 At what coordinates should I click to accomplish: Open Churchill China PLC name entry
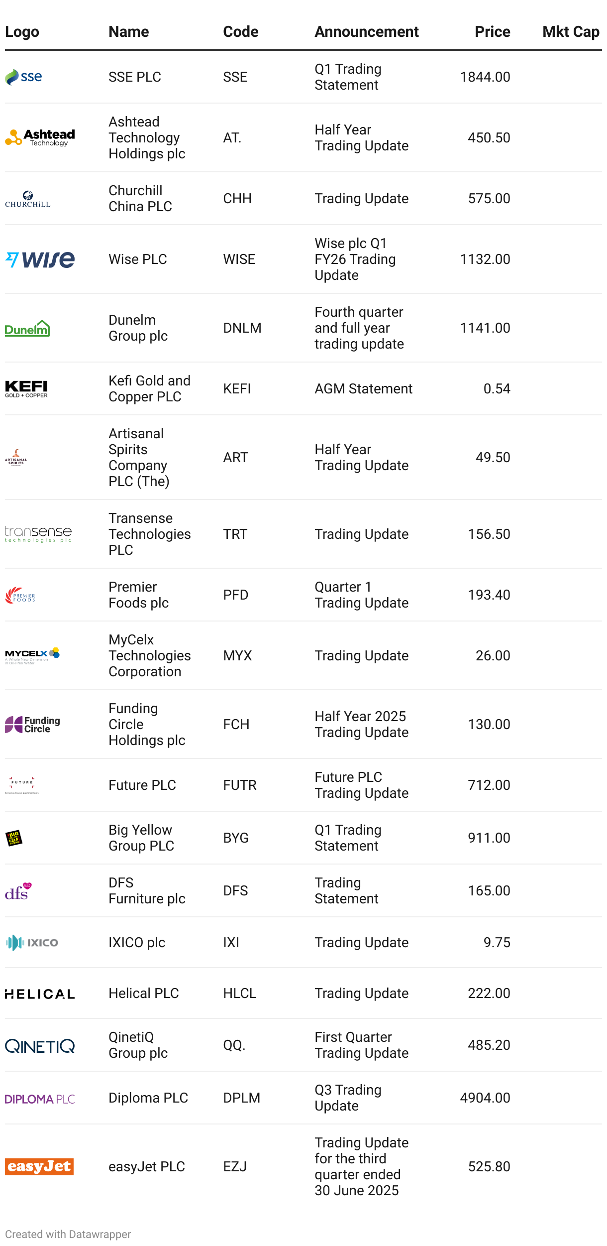click(140, 198)
